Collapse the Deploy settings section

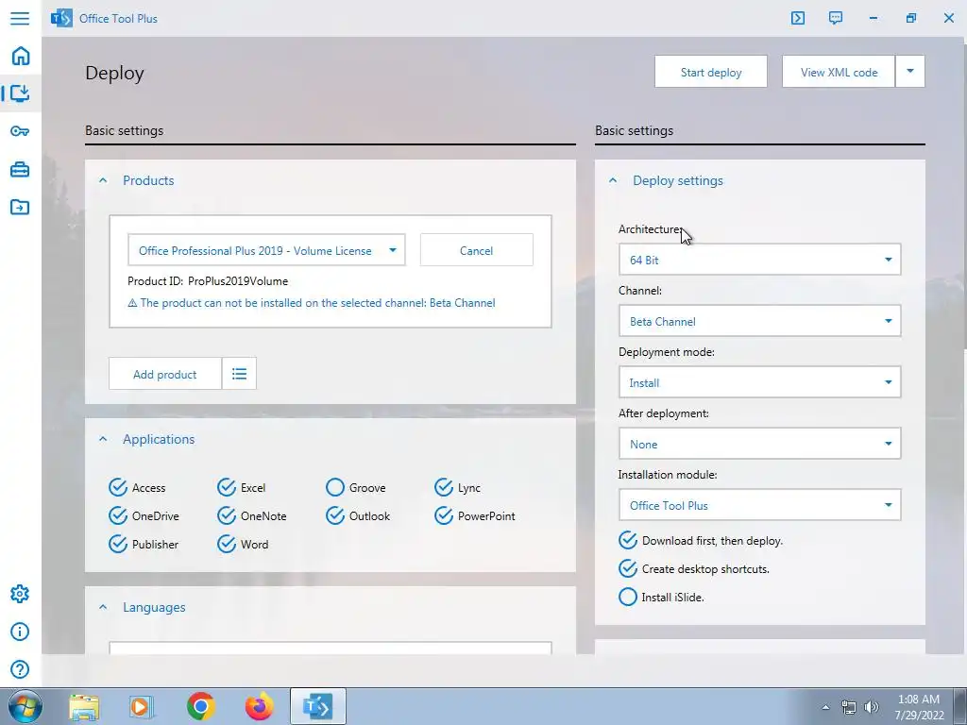(612, 180)
